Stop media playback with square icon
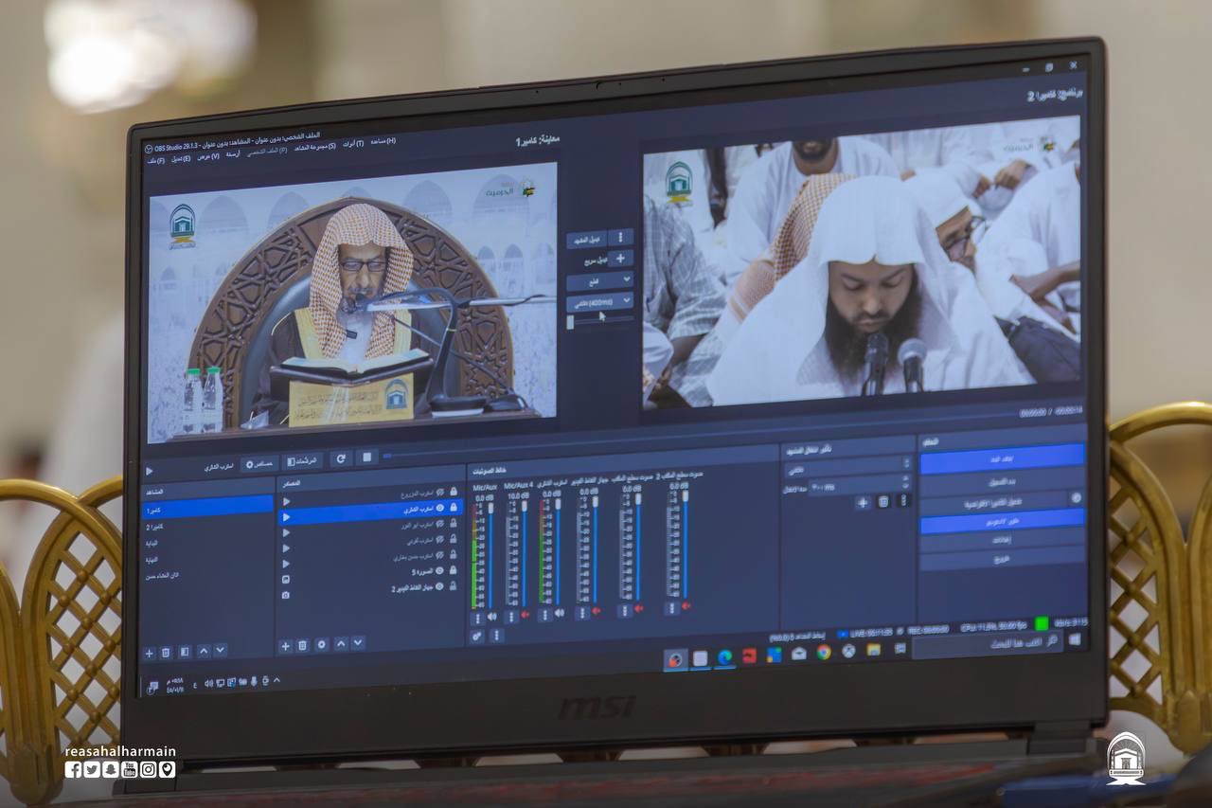The width and height of the screenshot is (1212, 808). pyautogui.click(x=367, y=457)
